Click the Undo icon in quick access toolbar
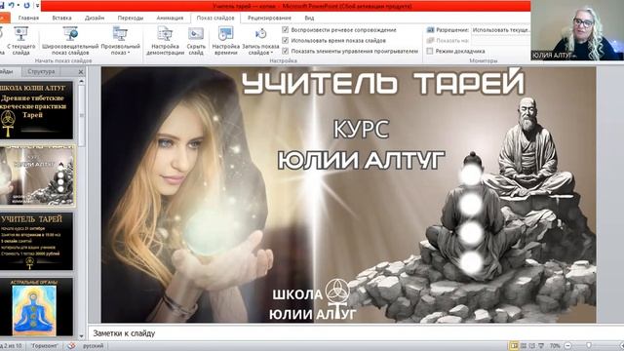This screenshot has width=624, height=351. 12,5
